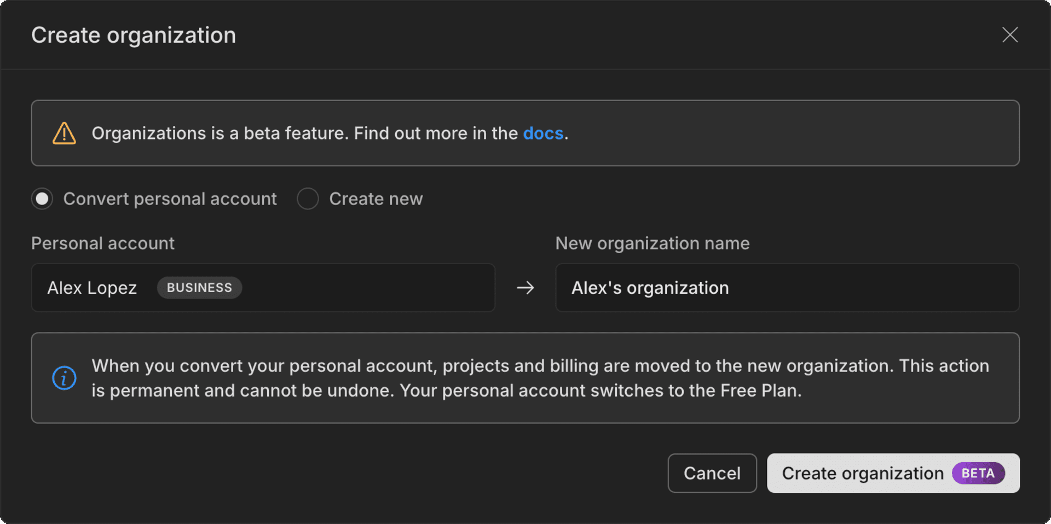This screenshot has width=1051, height=524.
Task: Click the permanent conversion info notice
Action: click(x=525, y=377)
